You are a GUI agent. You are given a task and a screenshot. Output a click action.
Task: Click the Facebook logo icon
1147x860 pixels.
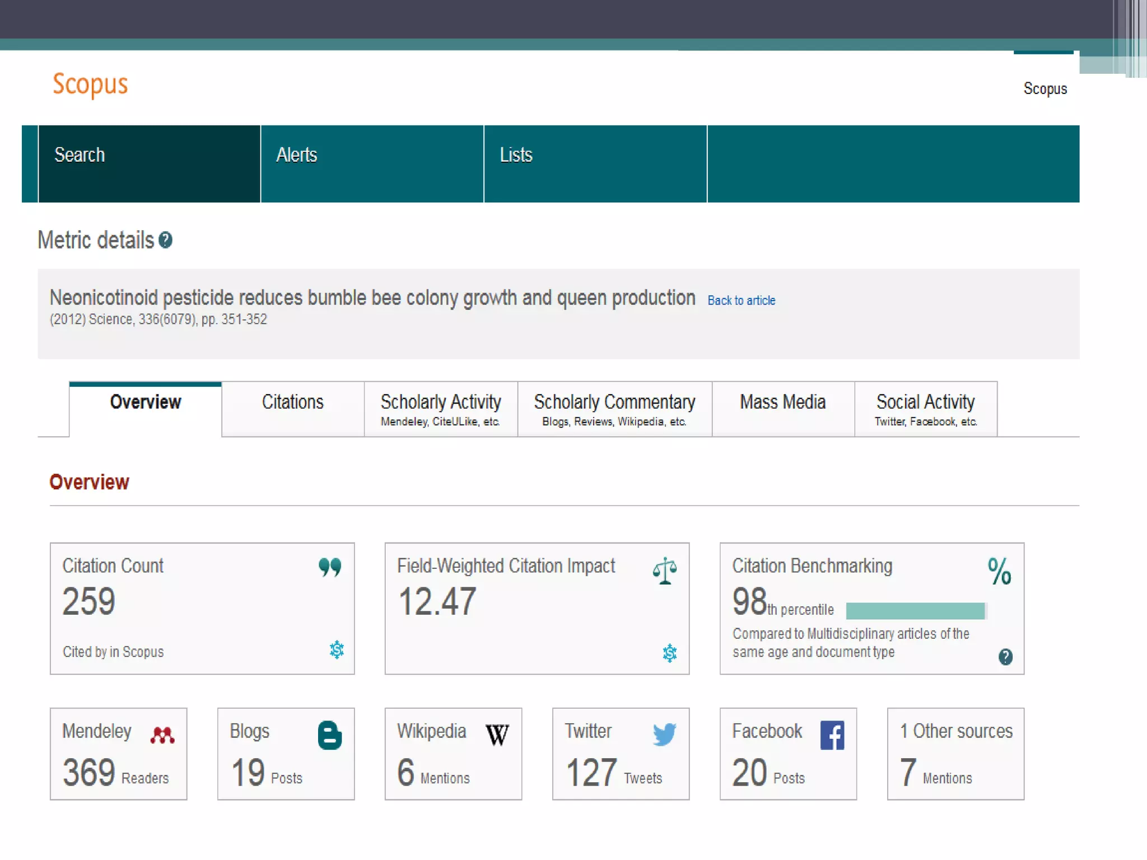(832, 735)
